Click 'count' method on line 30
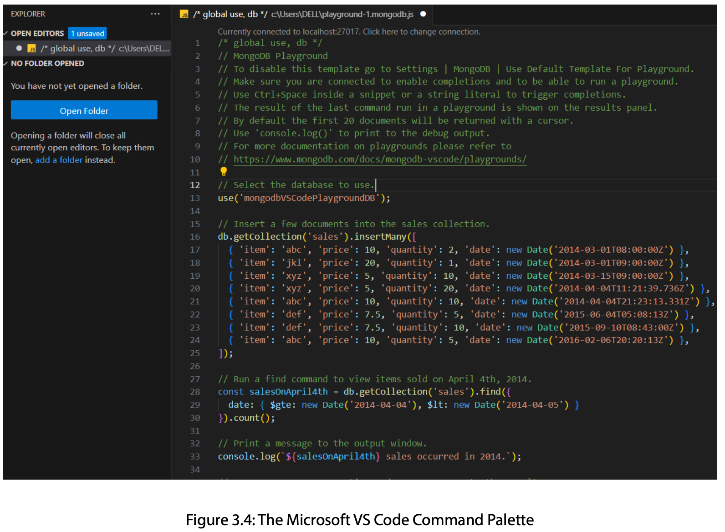Image resolution: width=725 pixels, height=532 pixels. click(x=246, y=418)
